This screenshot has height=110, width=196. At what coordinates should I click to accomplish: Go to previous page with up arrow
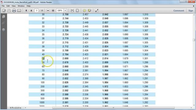click(x=26, y=10)
